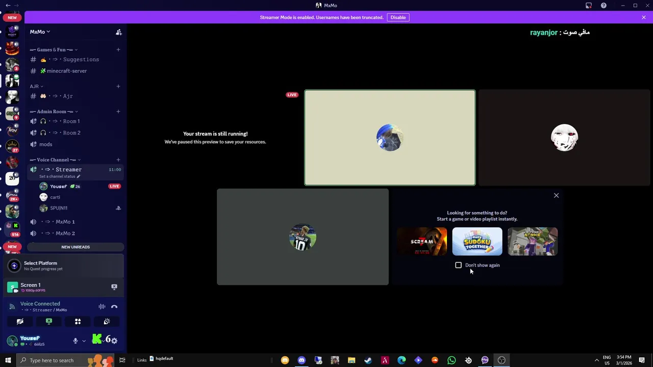Open the Activities launcher icon
This screenshot has height=367, width=653.
(78, 322)
